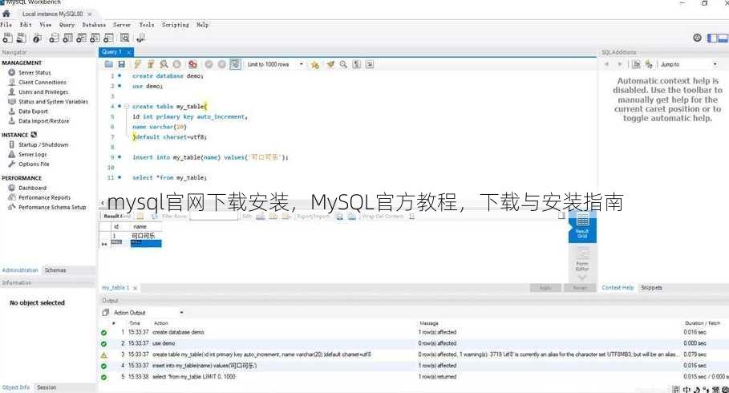Stop the running query
Image resolution: width=729 pixels, height=393 pixels.
click(176, 64)
